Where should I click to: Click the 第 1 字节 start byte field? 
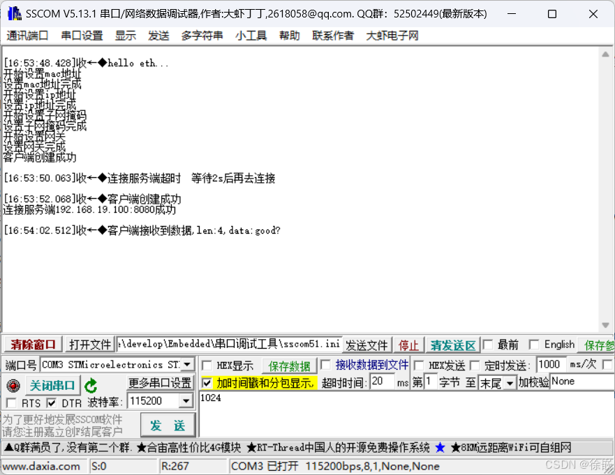(431, 382)
